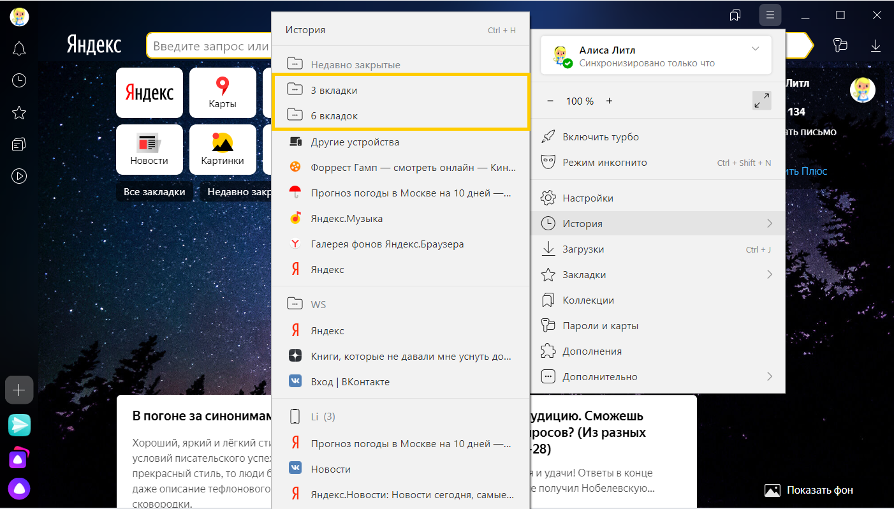Open the Яндекс.Музыка history entry

point(400,218)
